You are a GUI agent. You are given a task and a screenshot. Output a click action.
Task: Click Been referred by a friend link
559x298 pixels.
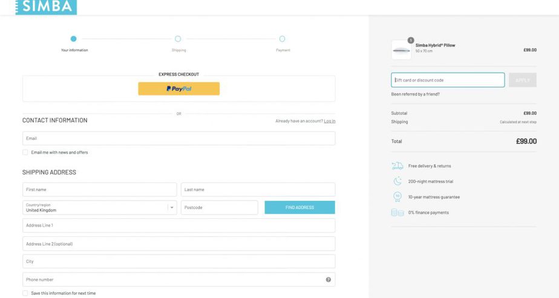(416, 94)
